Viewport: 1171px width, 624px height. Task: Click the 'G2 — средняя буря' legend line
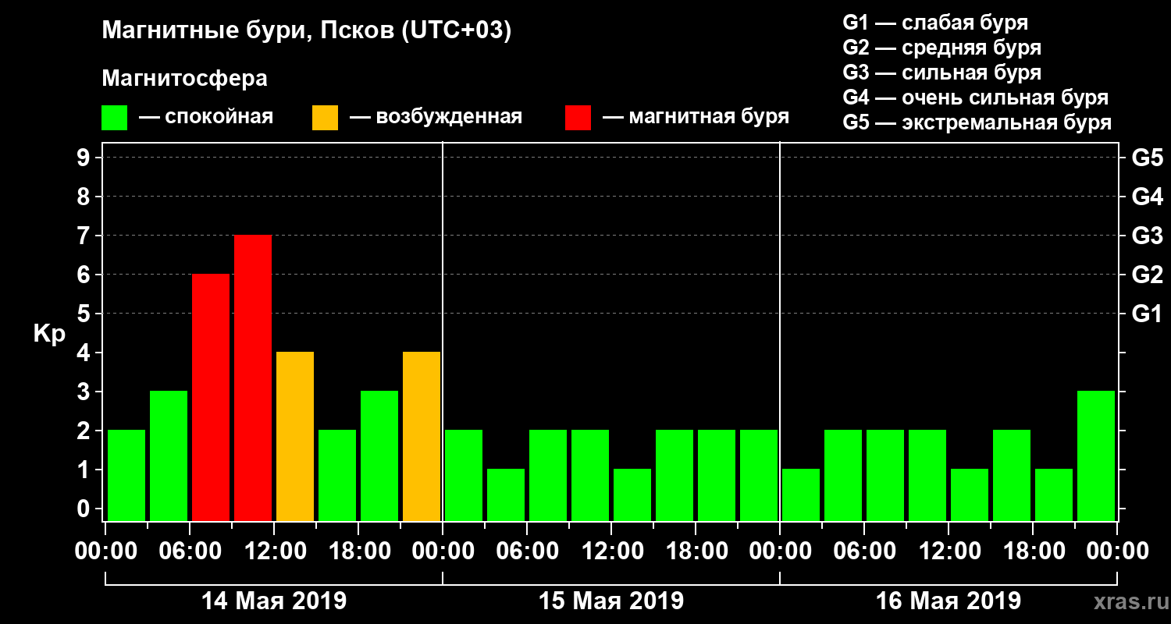(942, 48)
